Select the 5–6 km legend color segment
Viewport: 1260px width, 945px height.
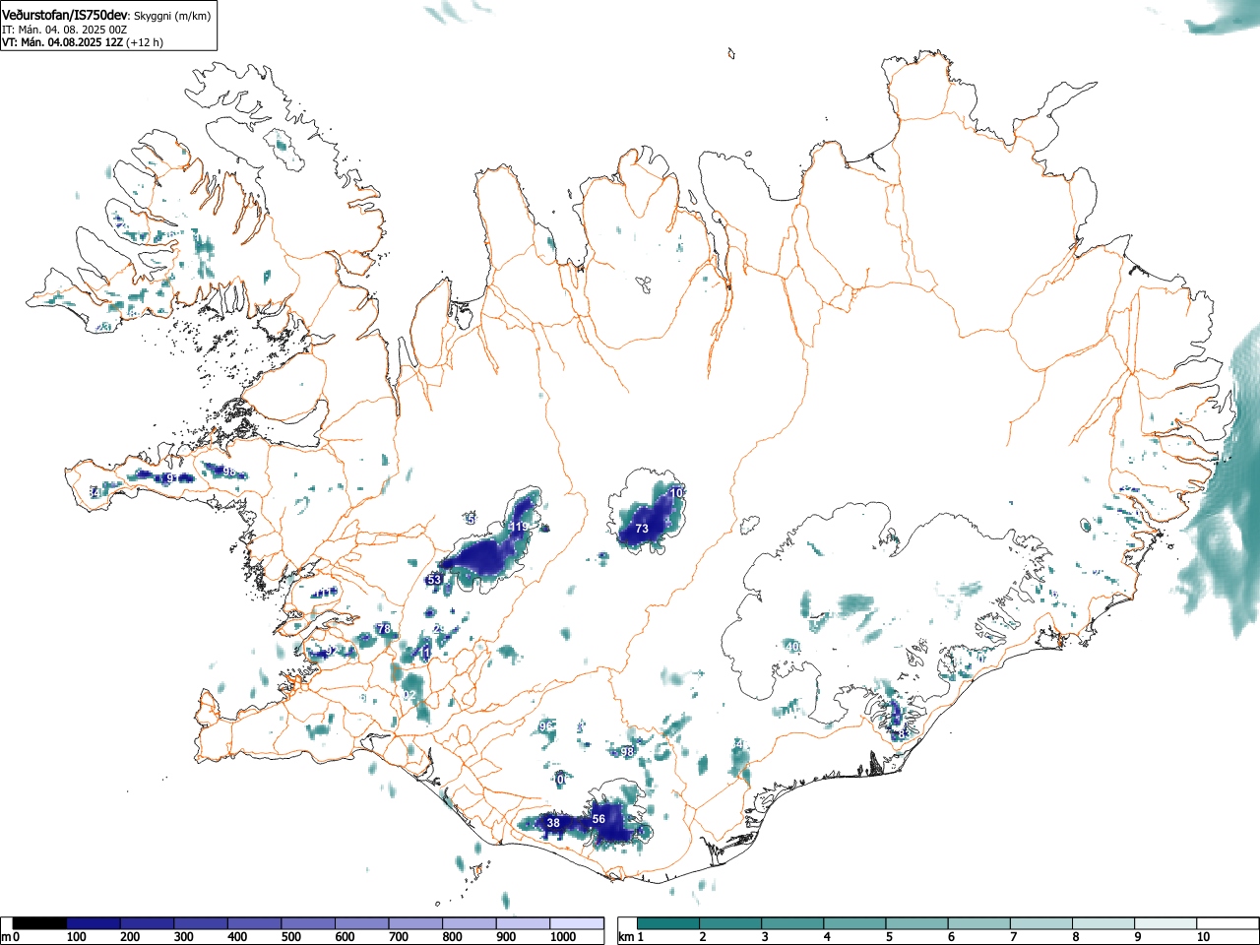(916, 923)
